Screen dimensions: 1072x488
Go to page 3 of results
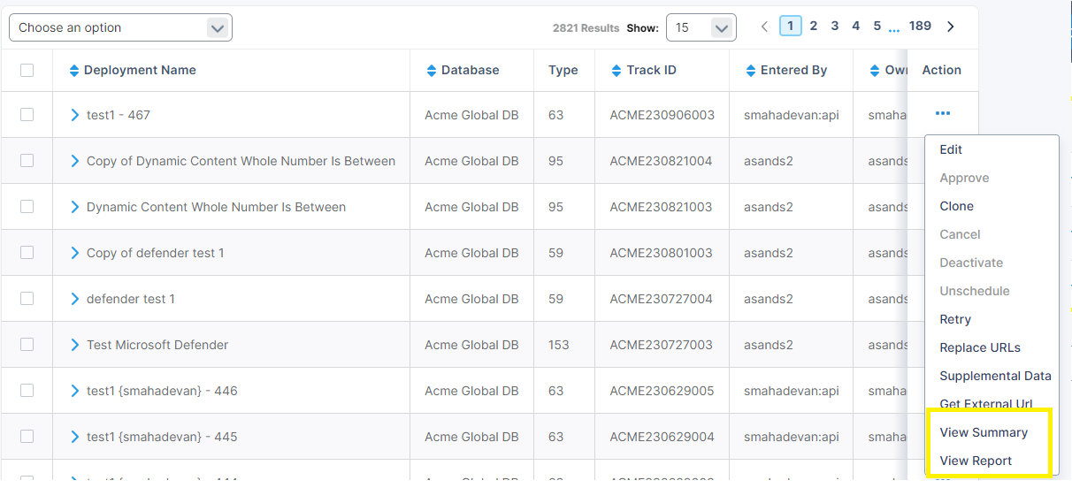click(834, 27)
